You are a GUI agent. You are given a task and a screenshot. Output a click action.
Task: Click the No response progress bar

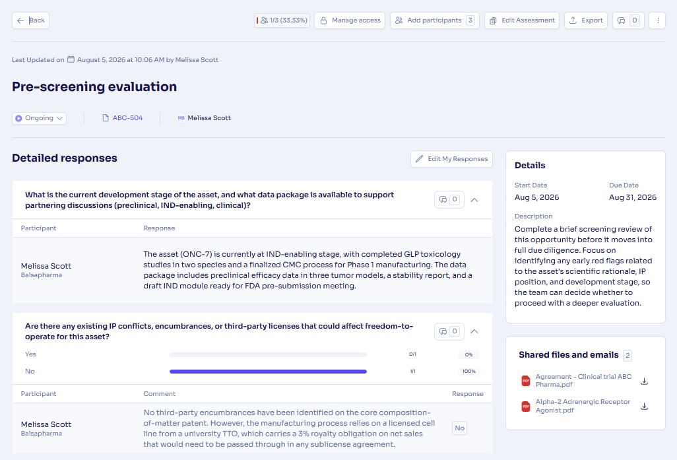click(268, 372)
